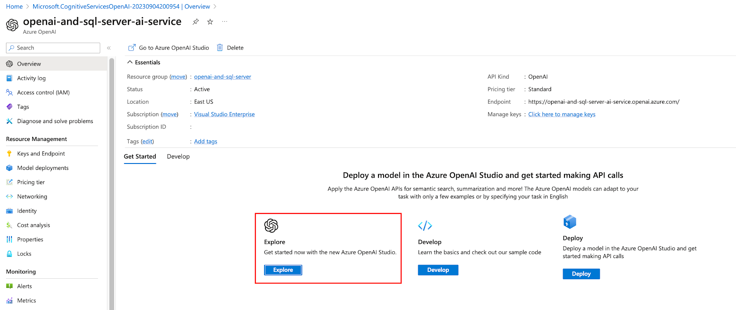Click the Locks padlock icon
736x310 pixels.
pos(9,254)
